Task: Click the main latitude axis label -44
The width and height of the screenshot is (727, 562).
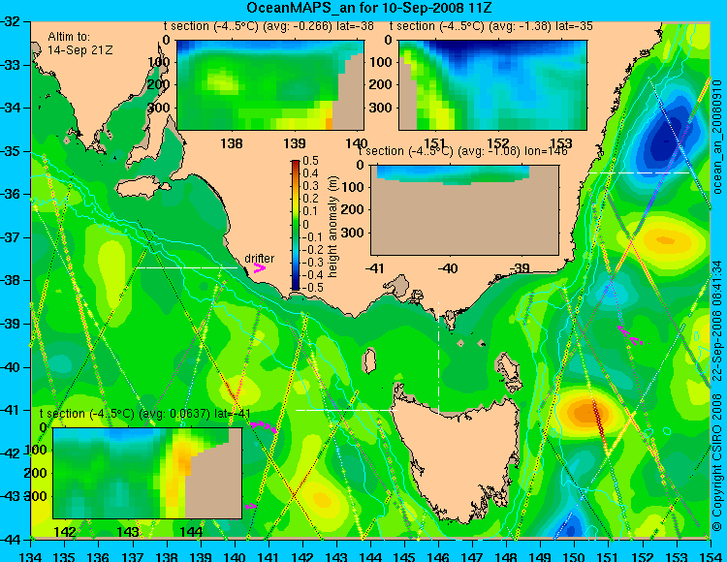Action: point(11,540)
